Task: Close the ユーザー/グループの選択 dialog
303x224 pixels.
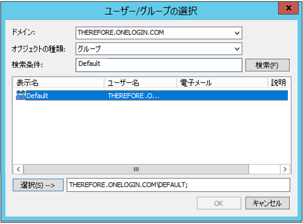Action: point(288,8)
